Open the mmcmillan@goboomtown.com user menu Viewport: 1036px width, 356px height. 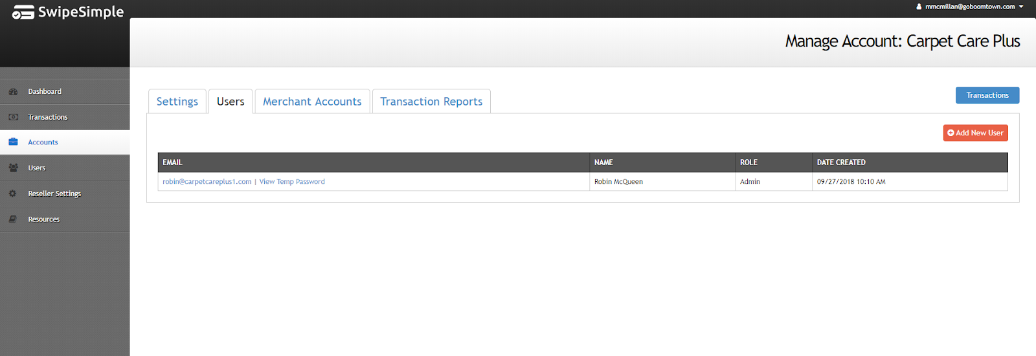970,6
